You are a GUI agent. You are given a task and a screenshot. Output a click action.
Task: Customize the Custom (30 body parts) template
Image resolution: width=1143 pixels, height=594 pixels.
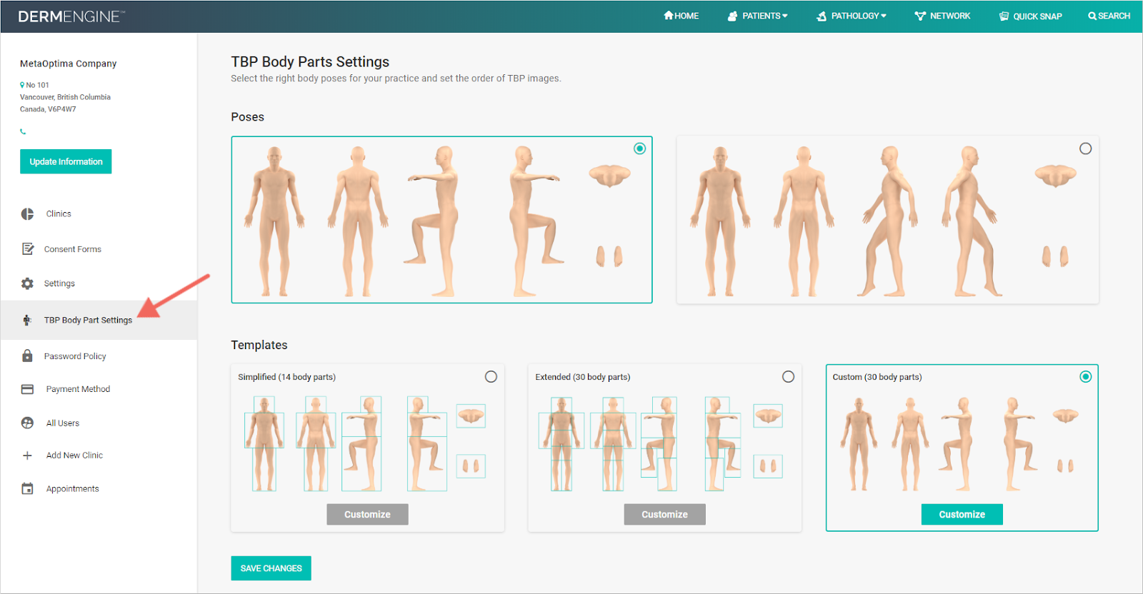tap(962, 514)
